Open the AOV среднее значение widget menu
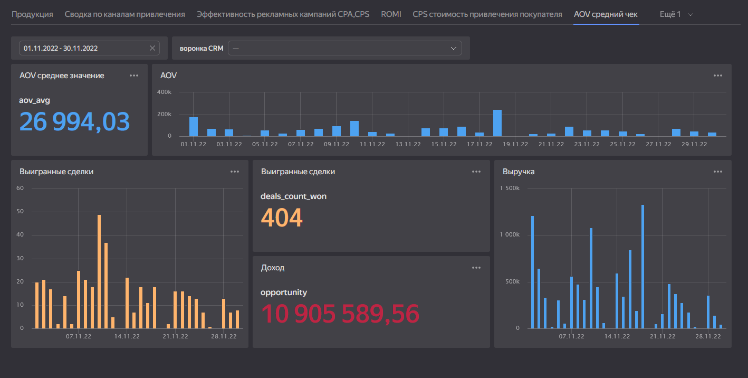Viewport: 748px width, 378px height. point(134,75)
